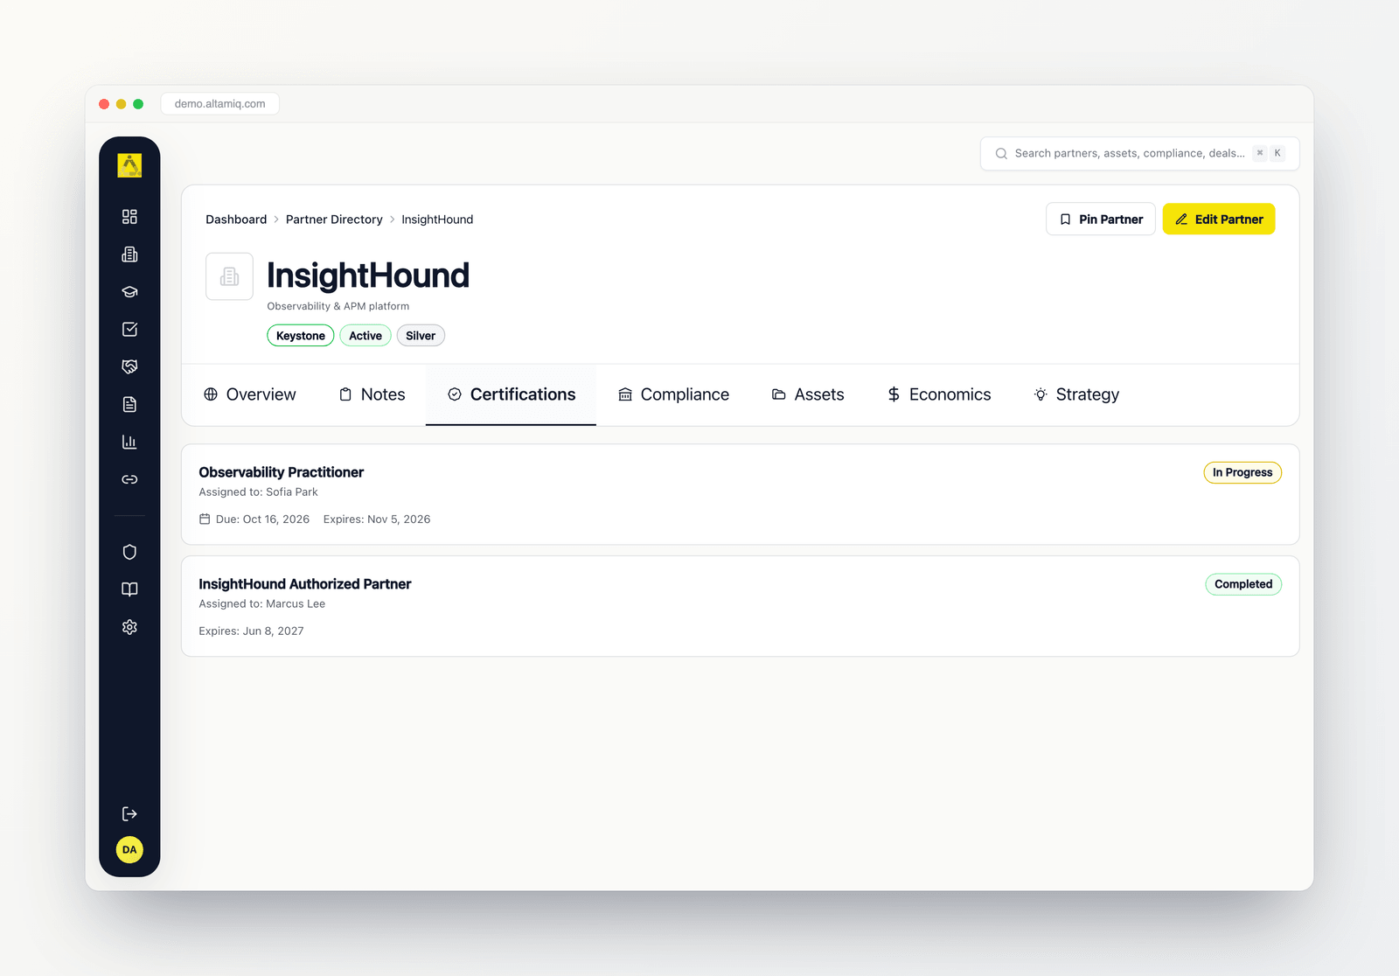
Task: Click the logout arrow icon in sidebar
Action: point(129,814)
